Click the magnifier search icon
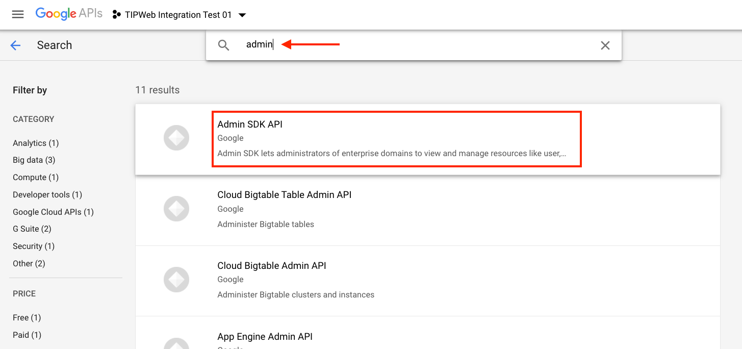 (223, 45)
